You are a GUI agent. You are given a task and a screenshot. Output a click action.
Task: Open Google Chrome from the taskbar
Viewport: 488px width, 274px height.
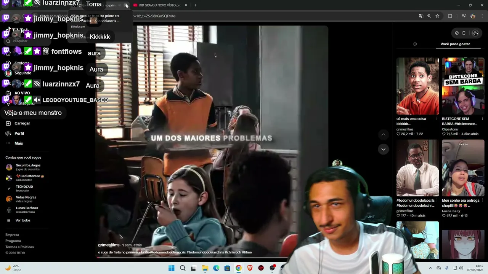238,268
